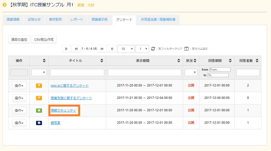The height and width of the screenshot is (151, 271).
Task: Focus the タイトル filter input field
Action: [77, 72]
